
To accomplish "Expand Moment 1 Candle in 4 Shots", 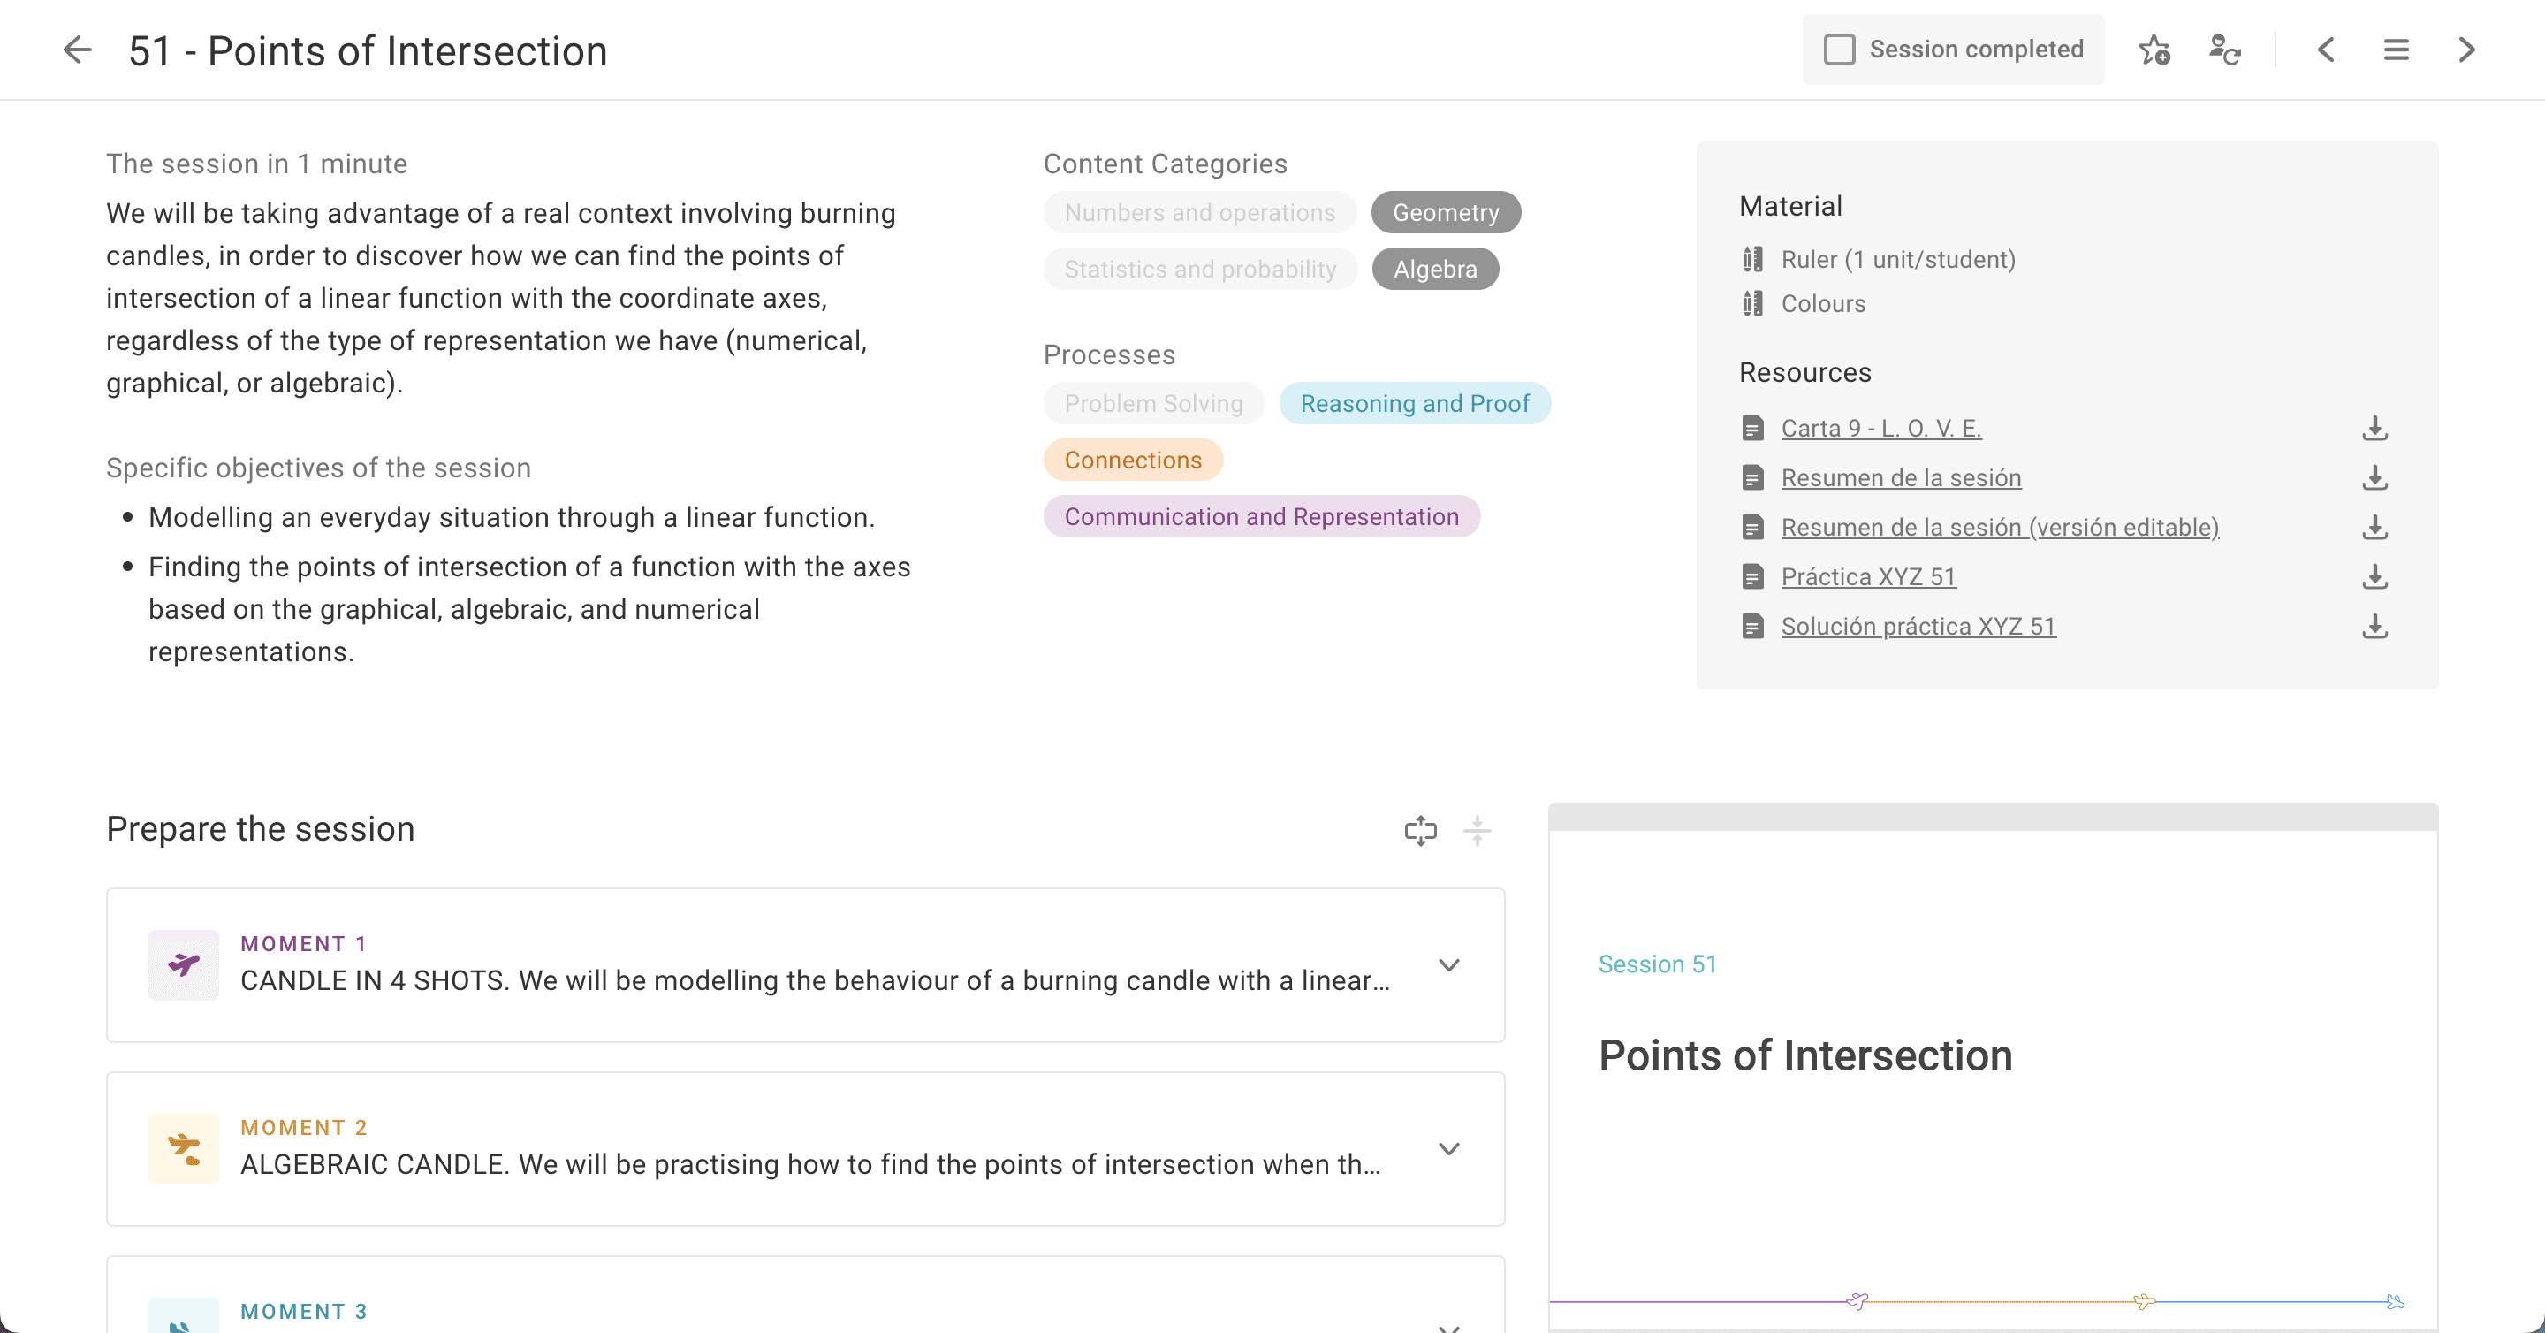I will [x=1448, y=965].
